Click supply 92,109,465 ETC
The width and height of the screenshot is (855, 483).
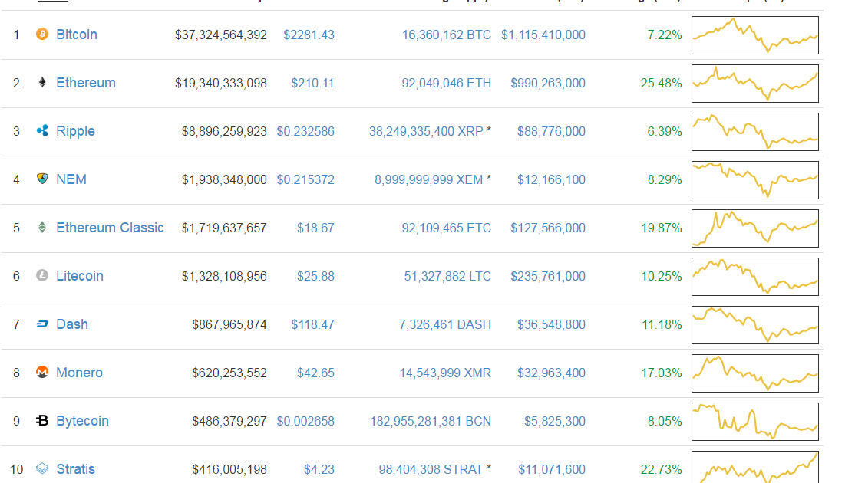(447, 228)
